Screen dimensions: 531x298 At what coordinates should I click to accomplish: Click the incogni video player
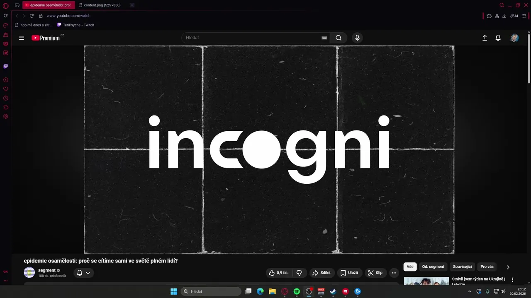point(269,149)
